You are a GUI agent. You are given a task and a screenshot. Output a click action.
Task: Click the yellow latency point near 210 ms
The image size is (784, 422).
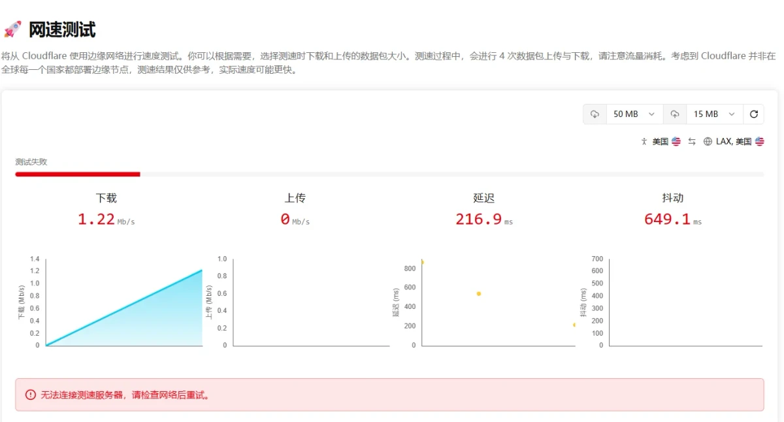(574, 325)
